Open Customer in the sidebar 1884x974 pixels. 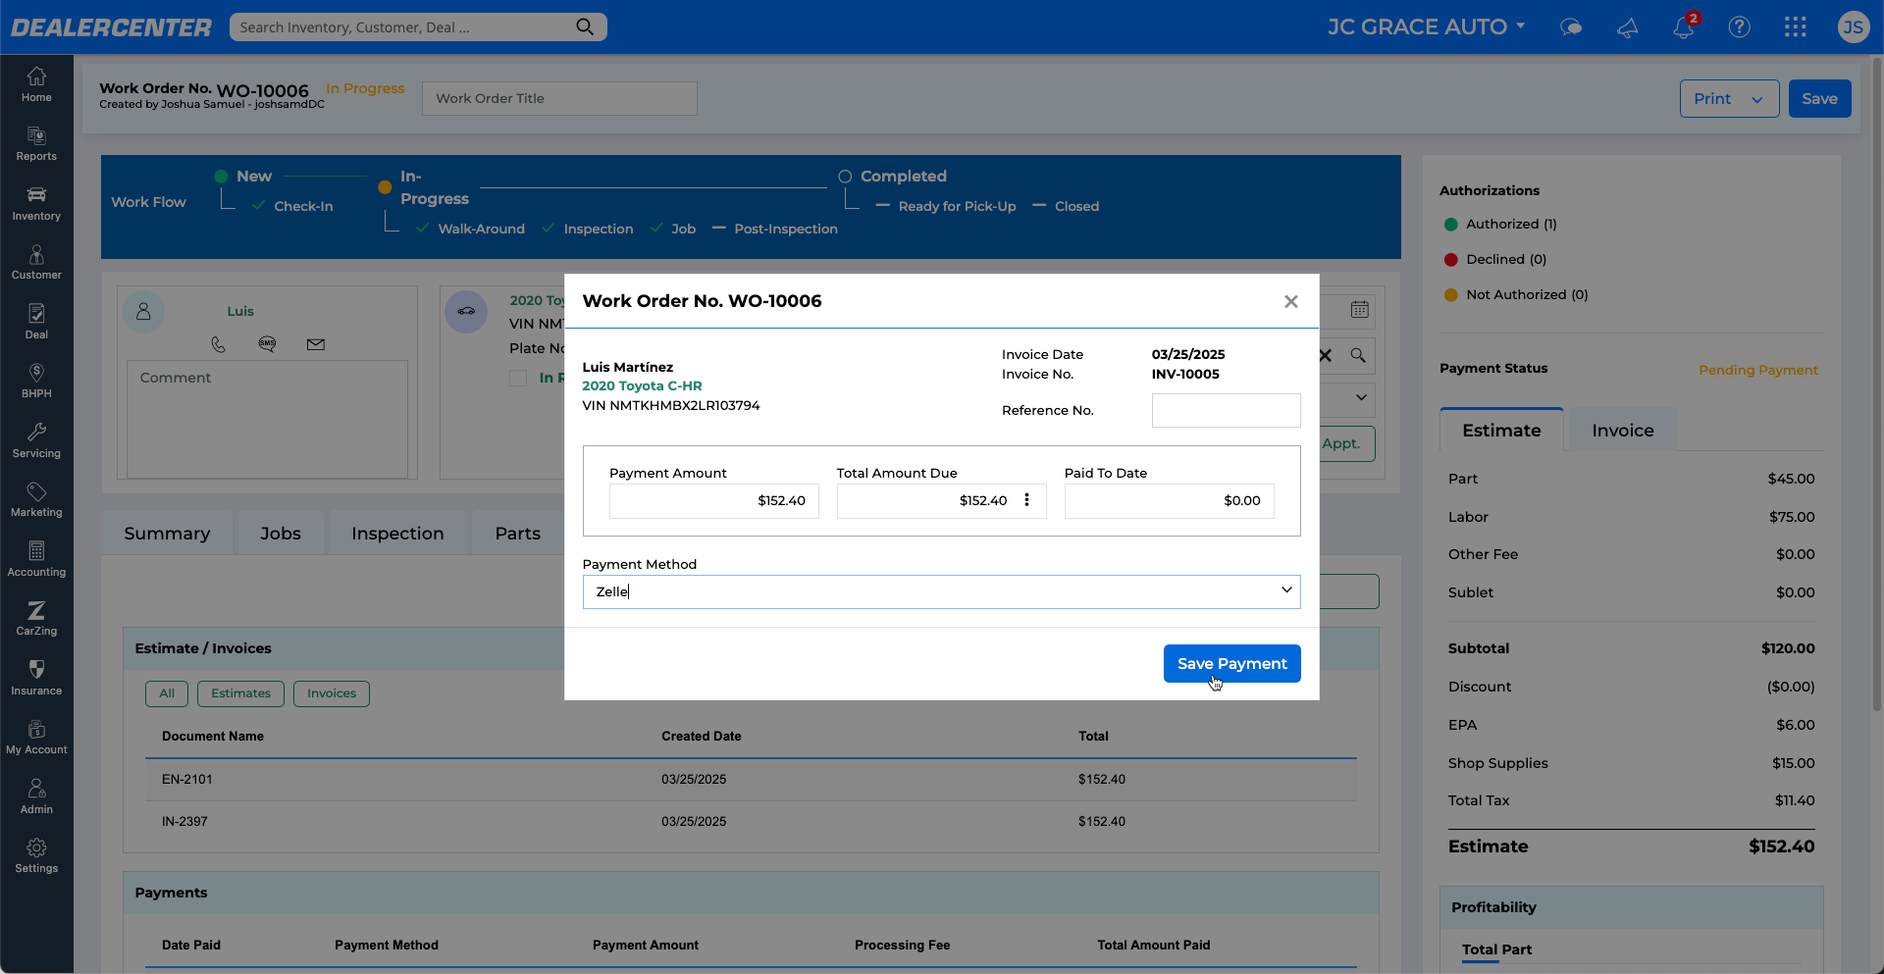(36, 263)
